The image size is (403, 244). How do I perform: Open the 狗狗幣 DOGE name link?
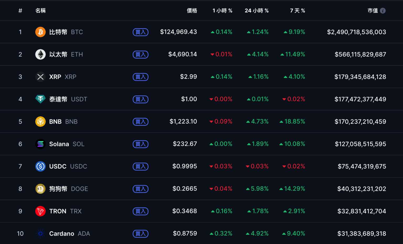pyautogui.click(x=68, y=189)
